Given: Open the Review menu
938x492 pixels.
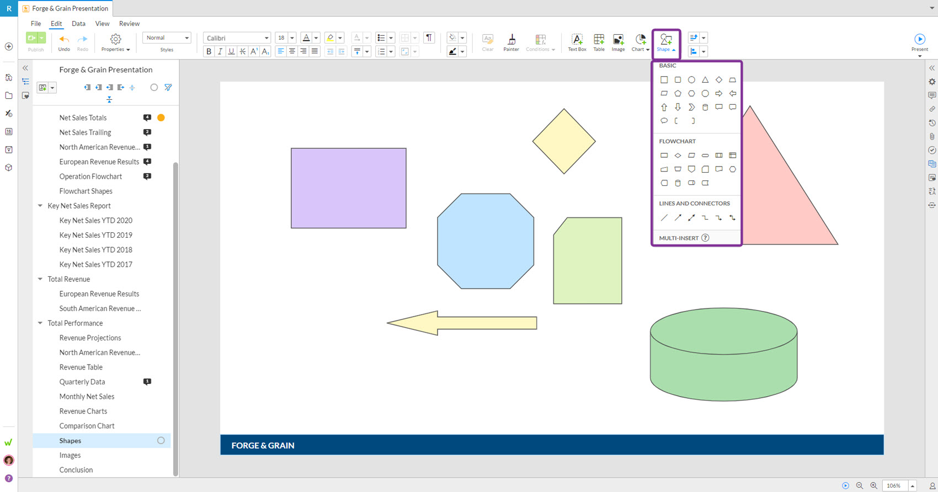Looking at the screenshot, I should (129, 24).
